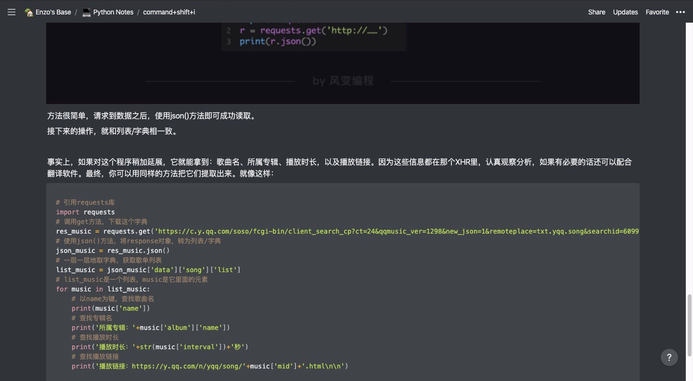This screenshot has width=693, height=381.
Task: Click the laptop icon beside Python Notes
Action: click(87, 12)
